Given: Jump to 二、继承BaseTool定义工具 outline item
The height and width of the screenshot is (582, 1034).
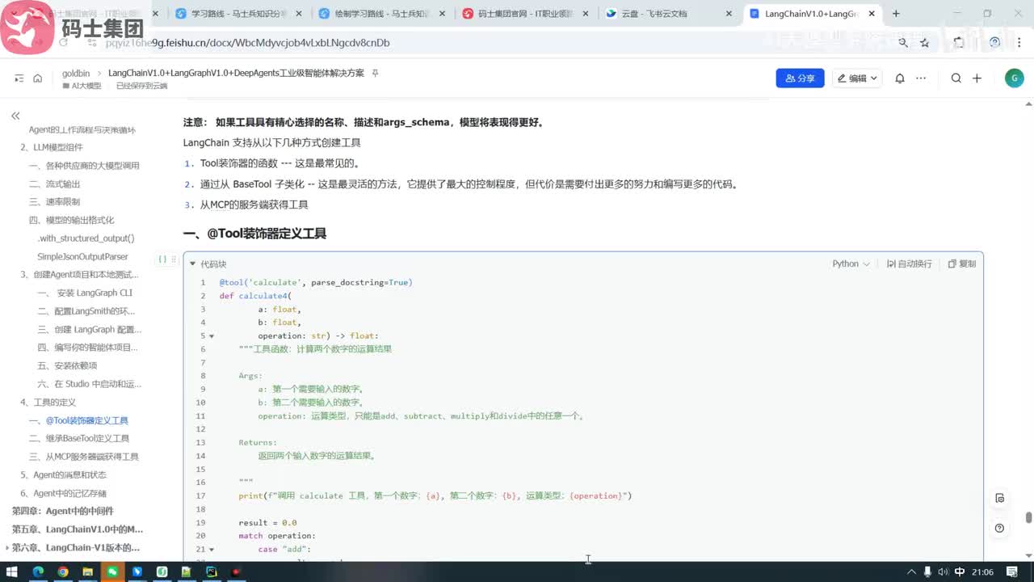Looking at the screenshot, I should [79, 438].
